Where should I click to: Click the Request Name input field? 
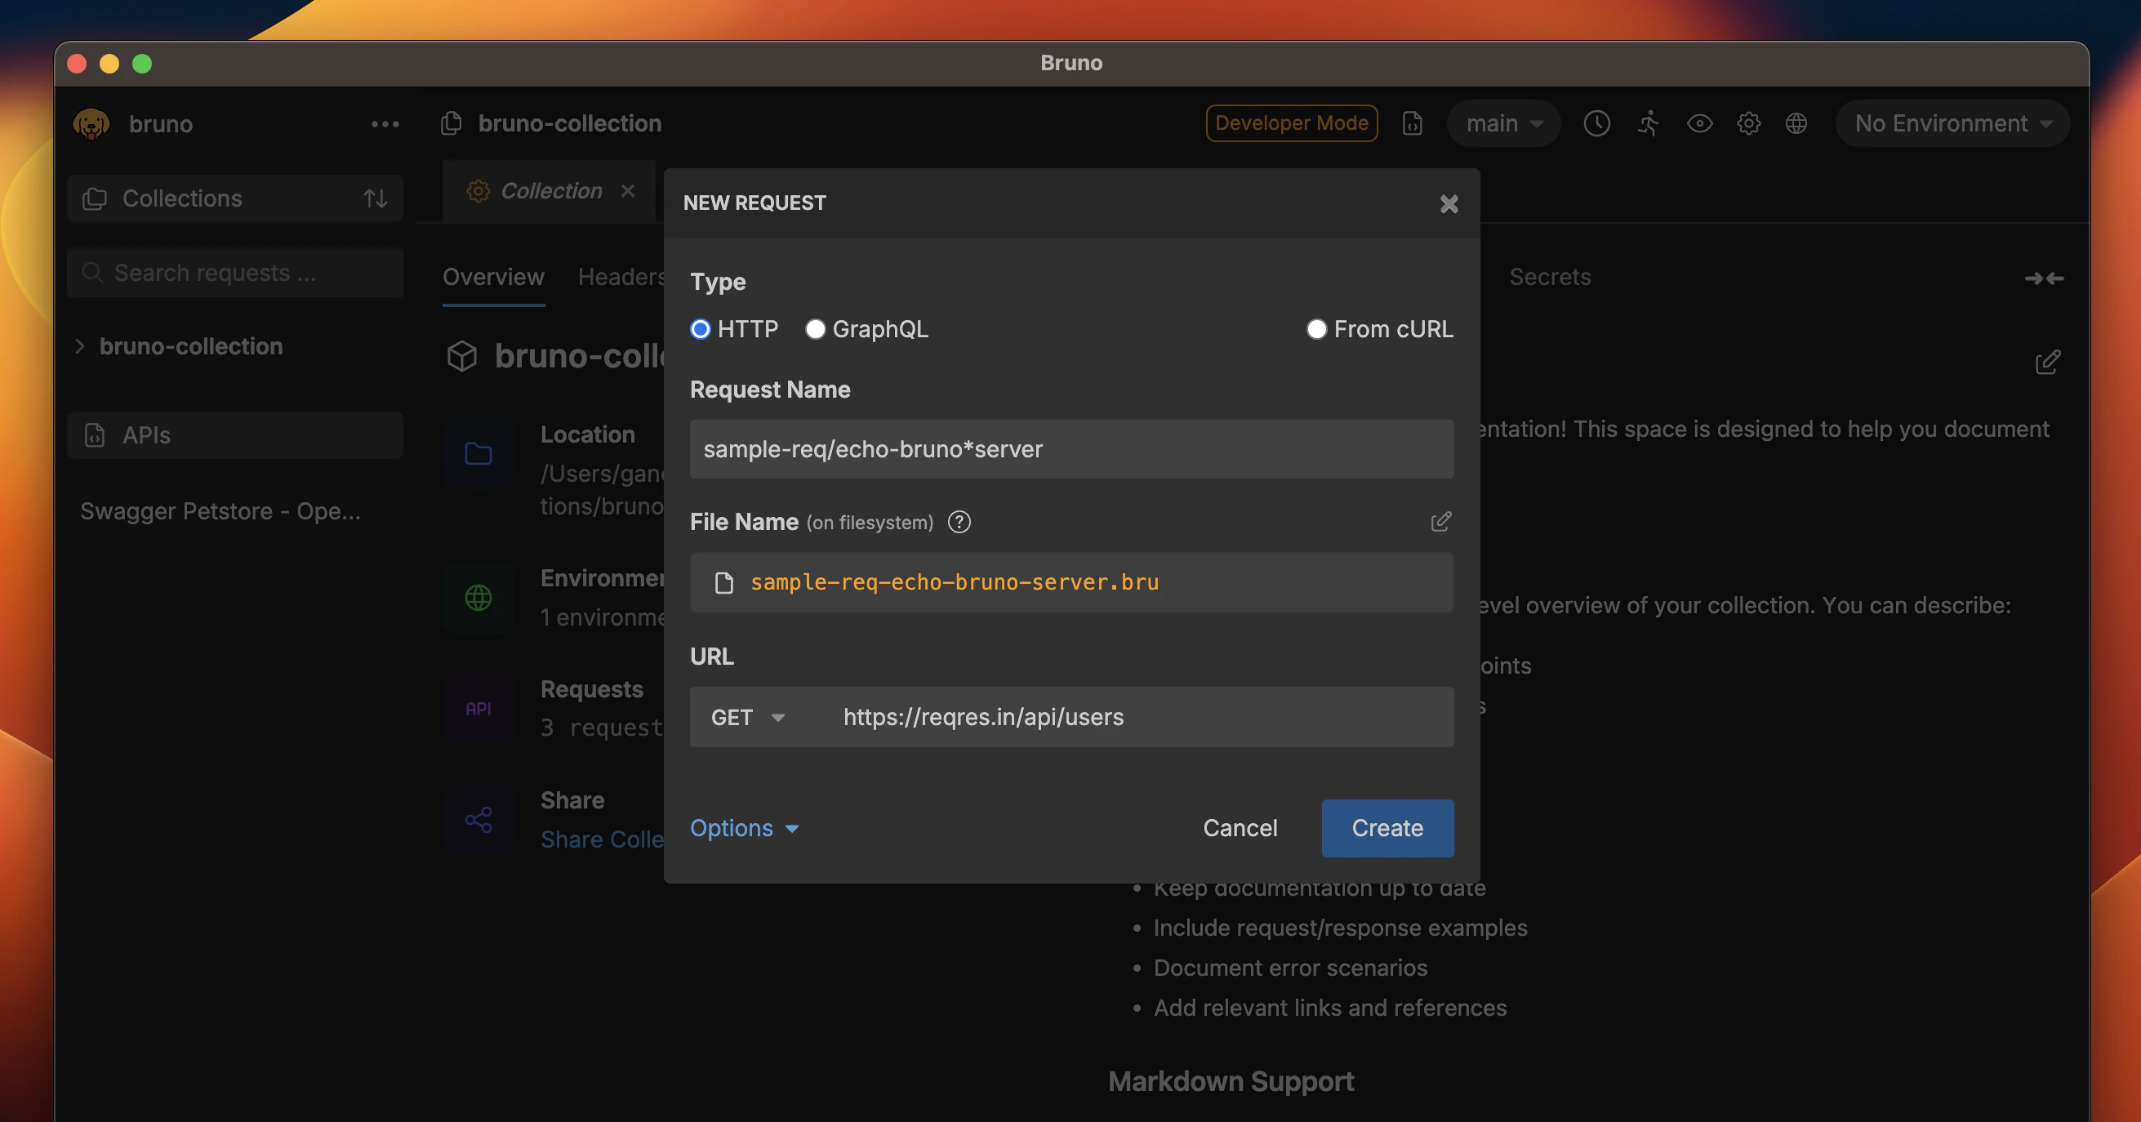click(x=1071, y=449)
